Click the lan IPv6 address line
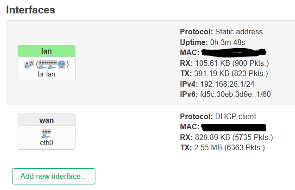The height and width of the screenshot is (190, 295). pos(225,94)
